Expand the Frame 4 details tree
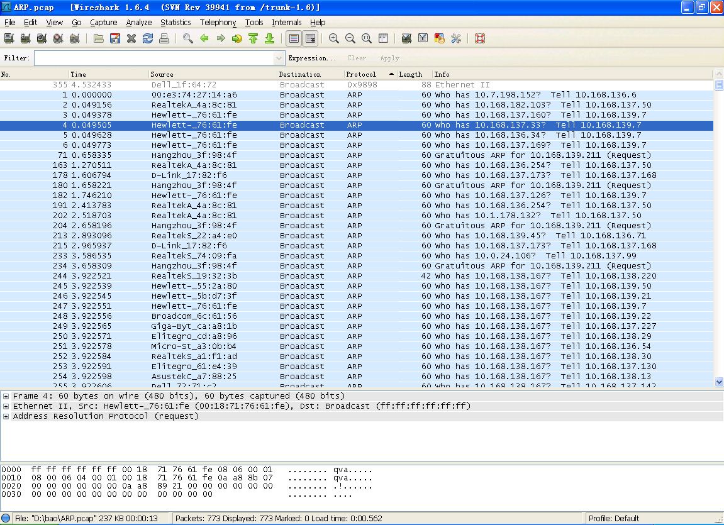Viewport: 724px width, 525px height. pyautogui.click(x=6, y=396)
